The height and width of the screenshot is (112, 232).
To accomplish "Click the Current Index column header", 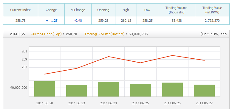I will click(x=20, y=10).
